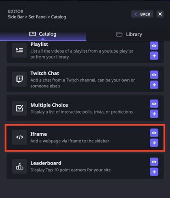
Task: Preview Multiple Choice with eye button
Action: [154, 104]
